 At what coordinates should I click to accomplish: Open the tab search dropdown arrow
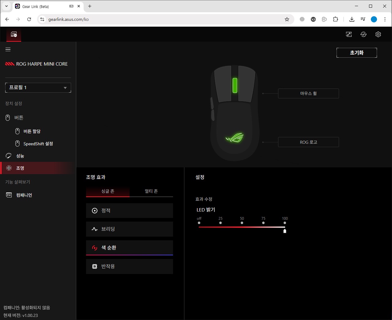(6, 6)
